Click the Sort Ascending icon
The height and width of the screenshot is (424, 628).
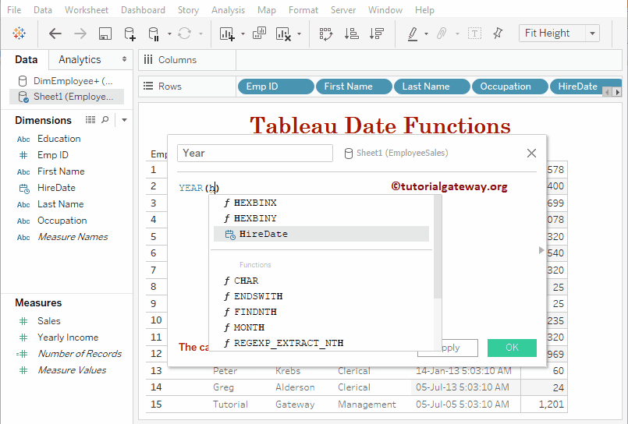[351, 34]
